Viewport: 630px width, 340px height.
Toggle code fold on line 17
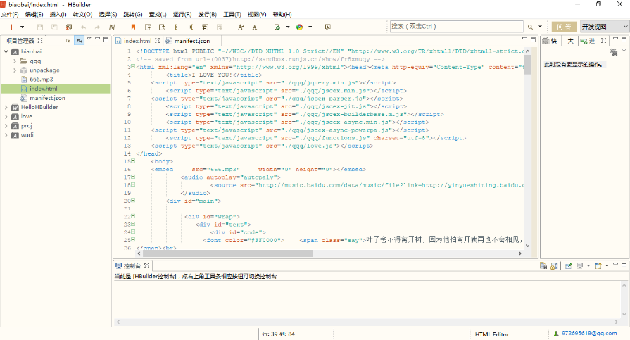(133, 177)
